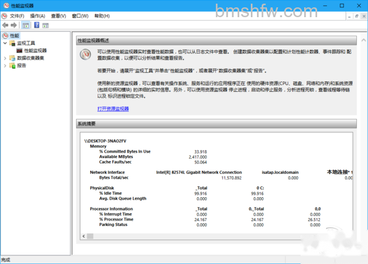Click the 数据收集器集 folder icon

[12, 58]
